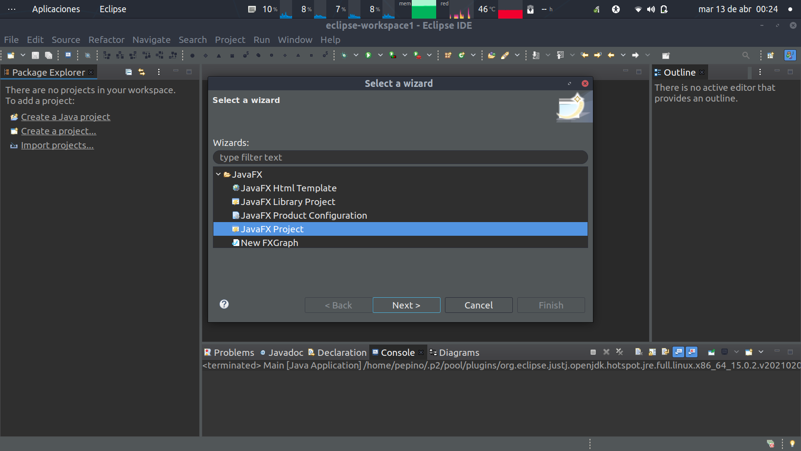Click the Terminate square in Console
Viewport: 801px width, 451px height.
coord(593,352)
